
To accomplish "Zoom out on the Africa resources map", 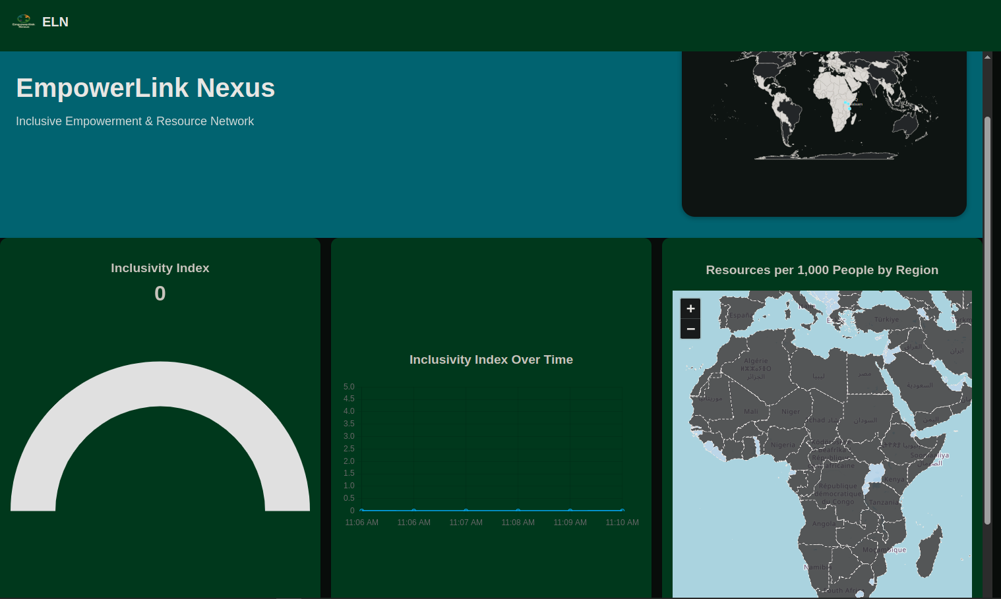I will tap(690, 329).
